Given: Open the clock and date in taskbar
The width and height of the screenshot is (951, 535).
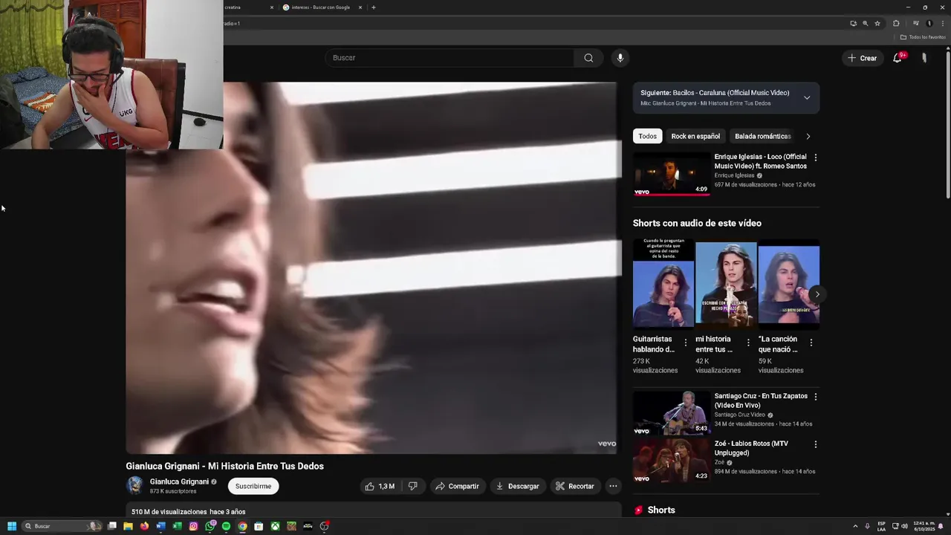Looking at the screenshot, I should pyautogui.click(x=924, y=526).
